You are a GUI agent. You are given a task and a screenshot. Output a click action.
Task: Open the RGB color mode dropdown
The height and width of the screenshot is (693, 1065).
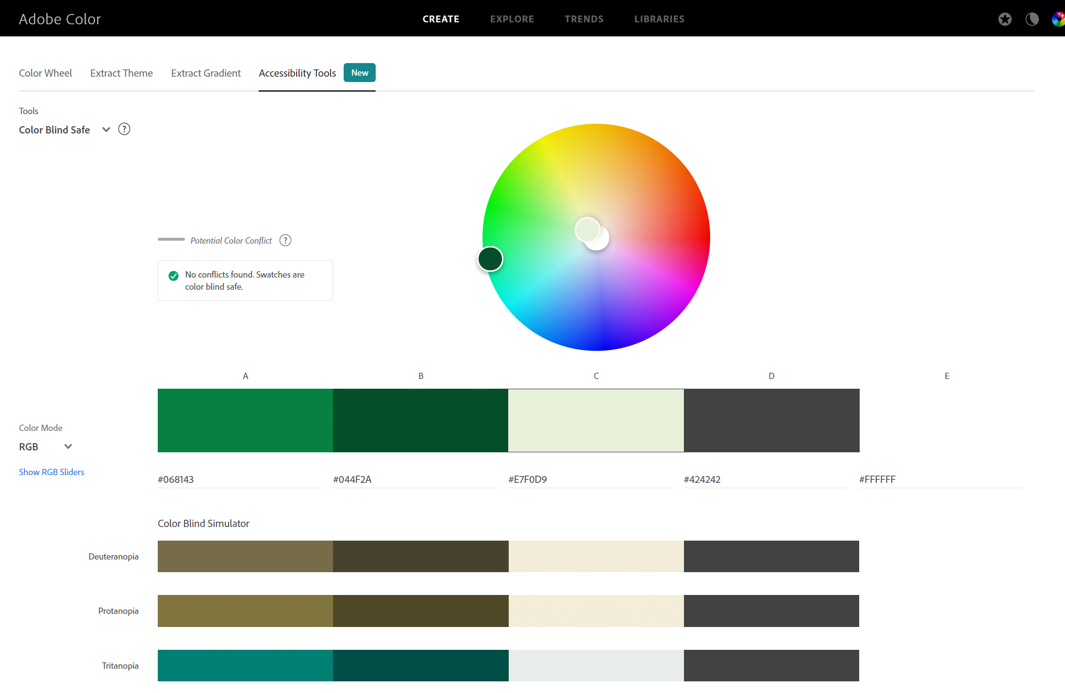coord(68,446)
